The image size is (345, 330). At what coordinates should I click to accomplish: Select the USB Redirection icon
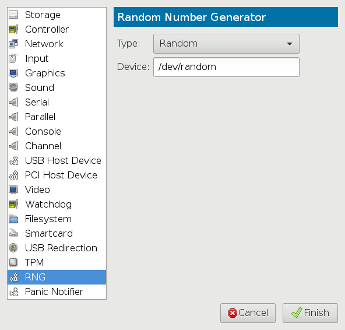(x=13, y=248)
